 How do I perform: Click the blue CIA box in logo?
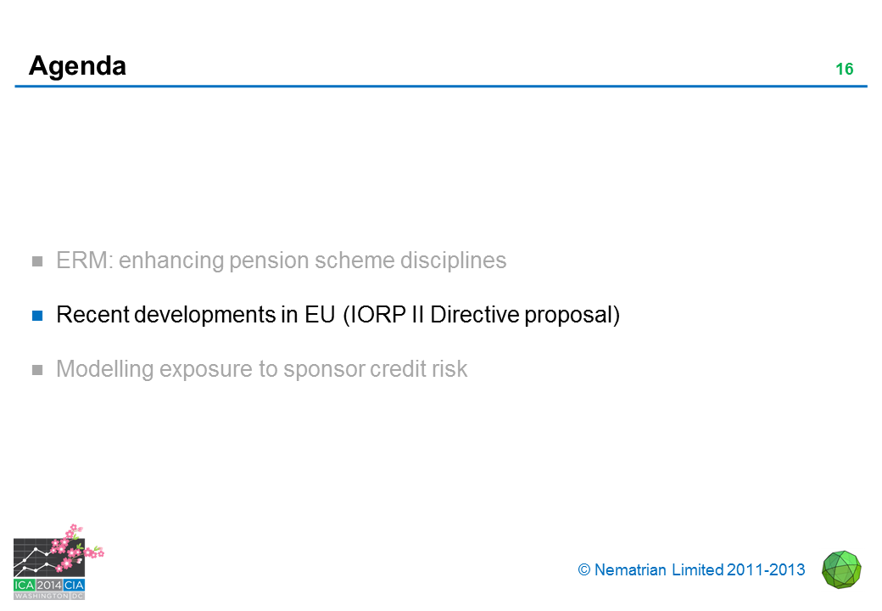[74, 585]
